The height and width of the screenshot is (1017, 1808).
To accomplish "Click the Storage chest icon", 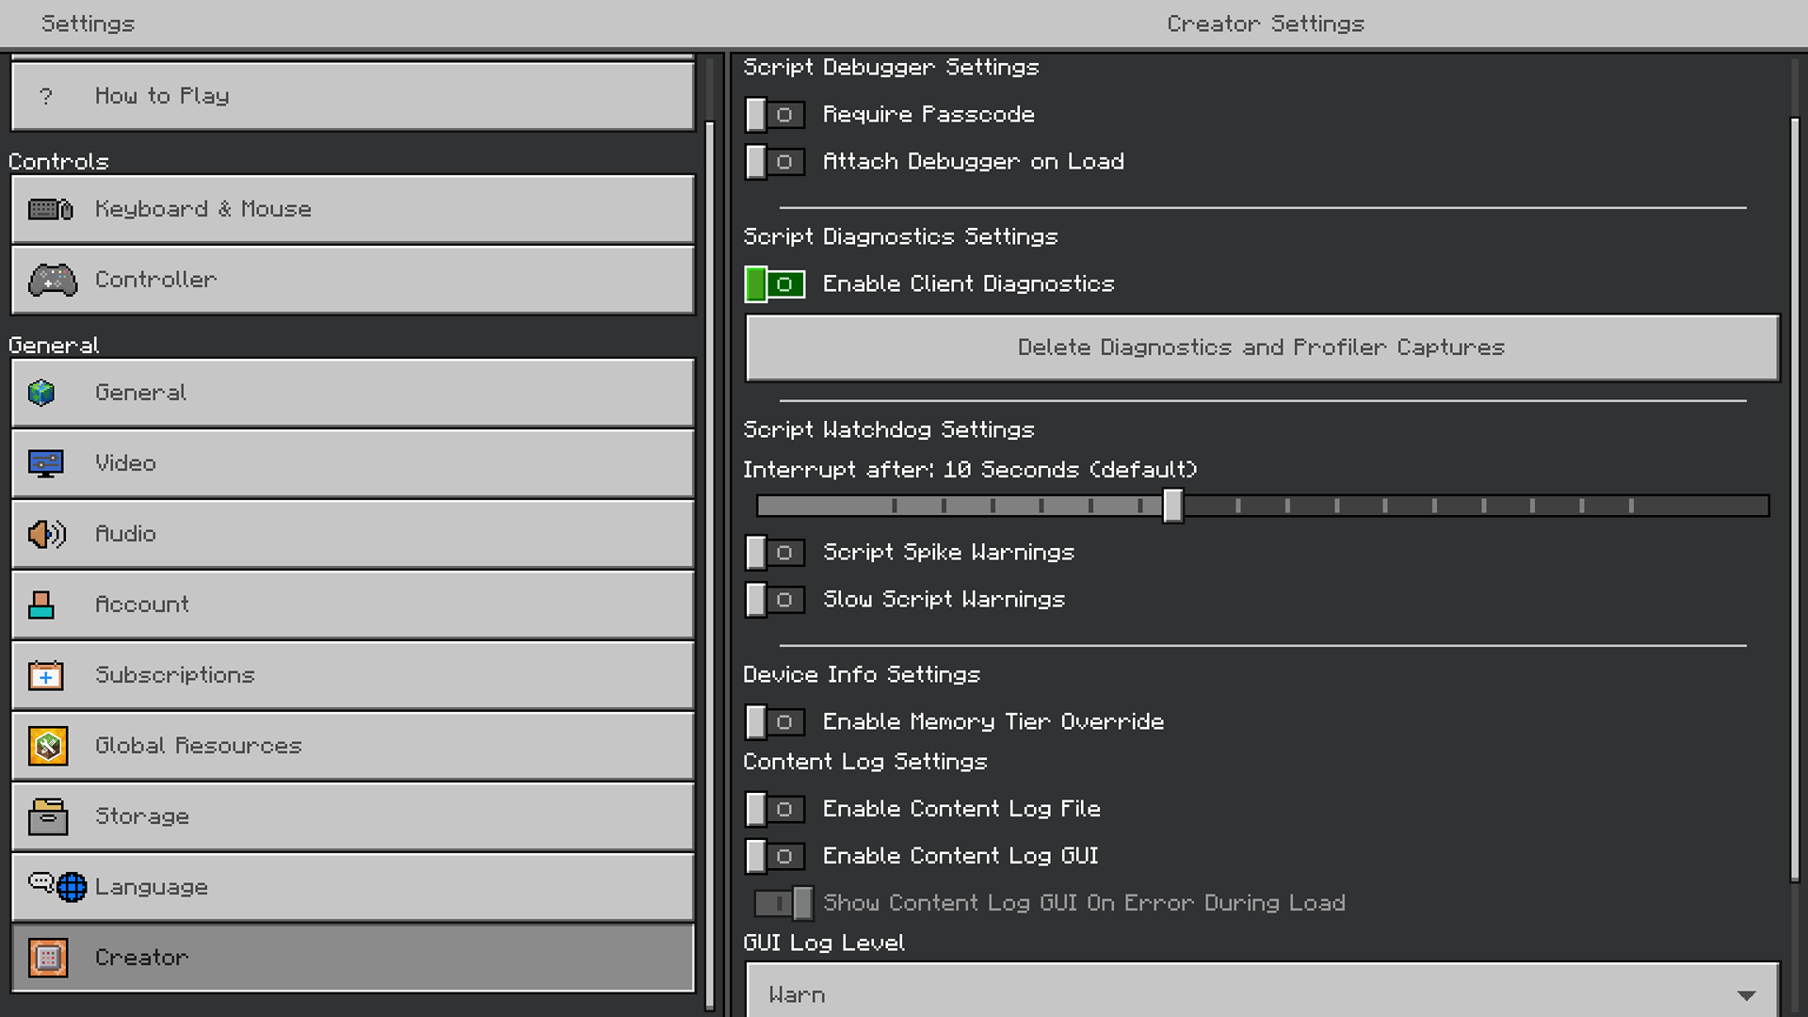I will coord(47,816).
